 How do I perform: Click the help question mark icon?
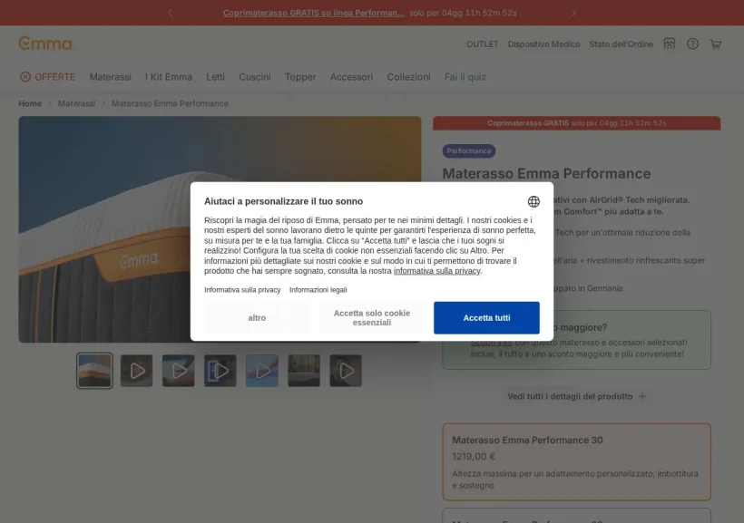(x=692, y=44)
